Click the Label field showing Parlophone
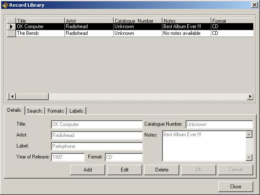This screenshot has height=195, width=260. 96,146
